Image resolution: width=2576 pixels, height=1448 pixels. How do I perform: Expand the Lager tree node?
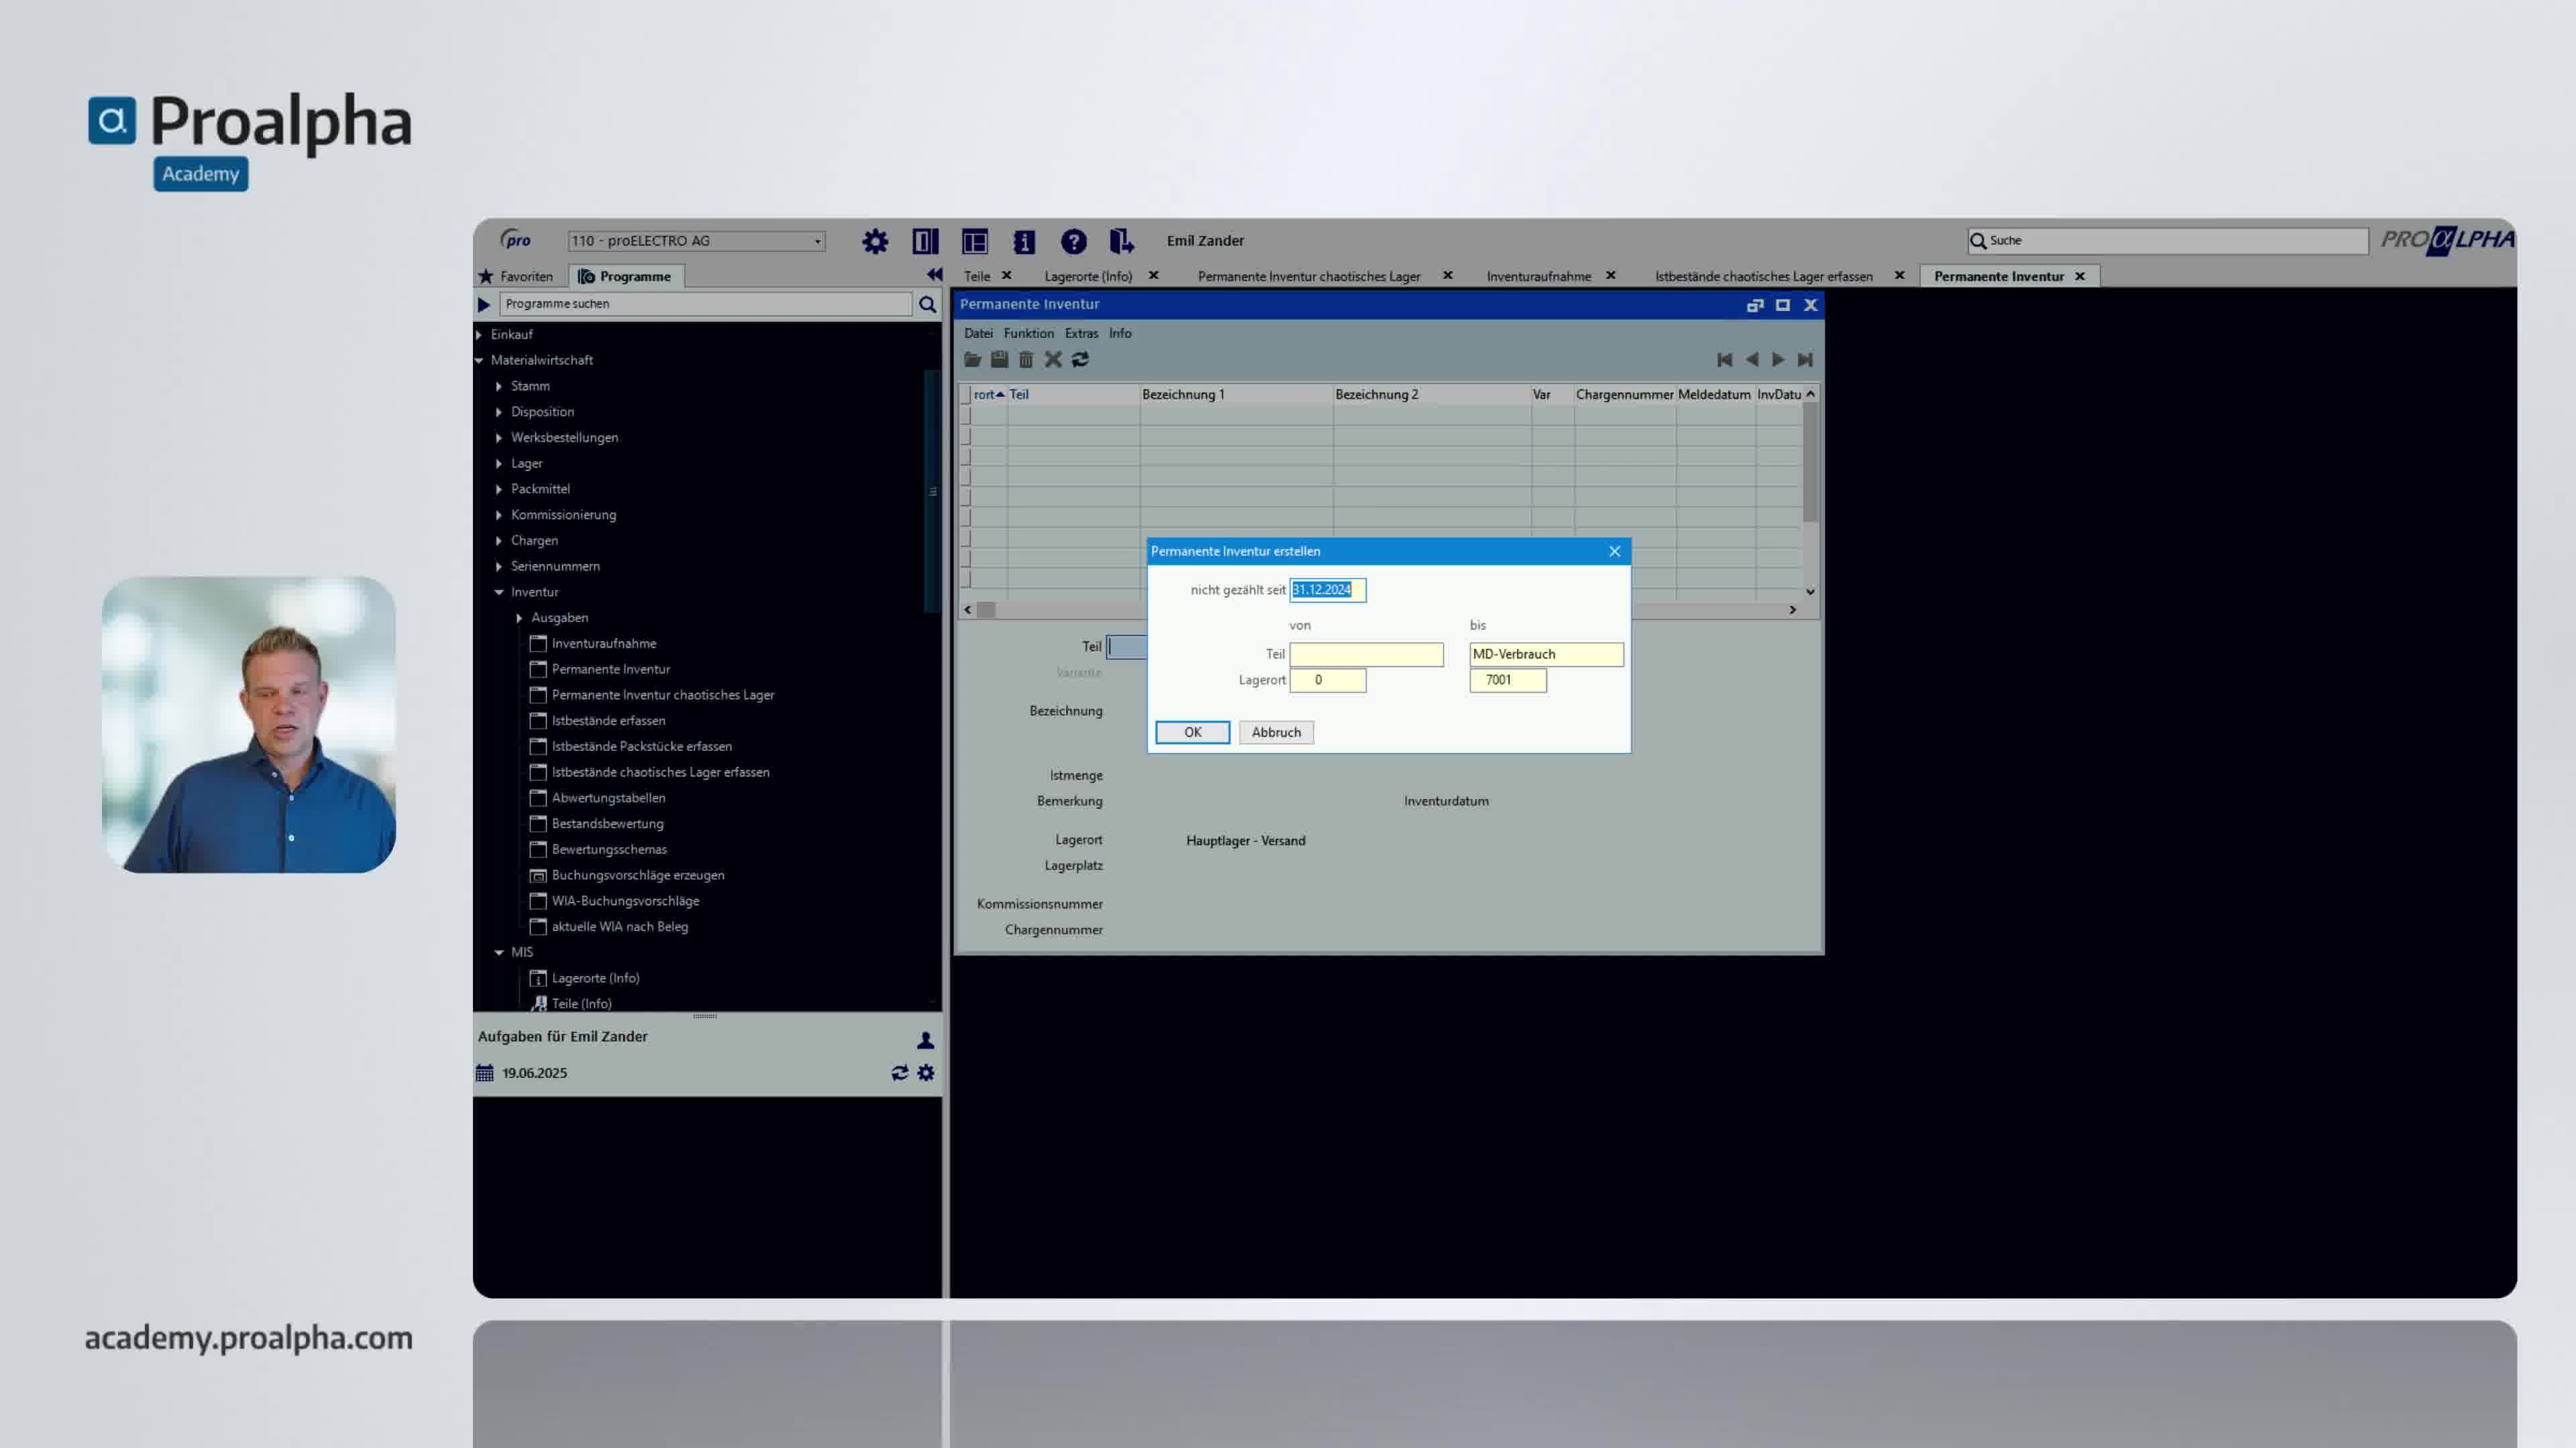click(499, 464)
